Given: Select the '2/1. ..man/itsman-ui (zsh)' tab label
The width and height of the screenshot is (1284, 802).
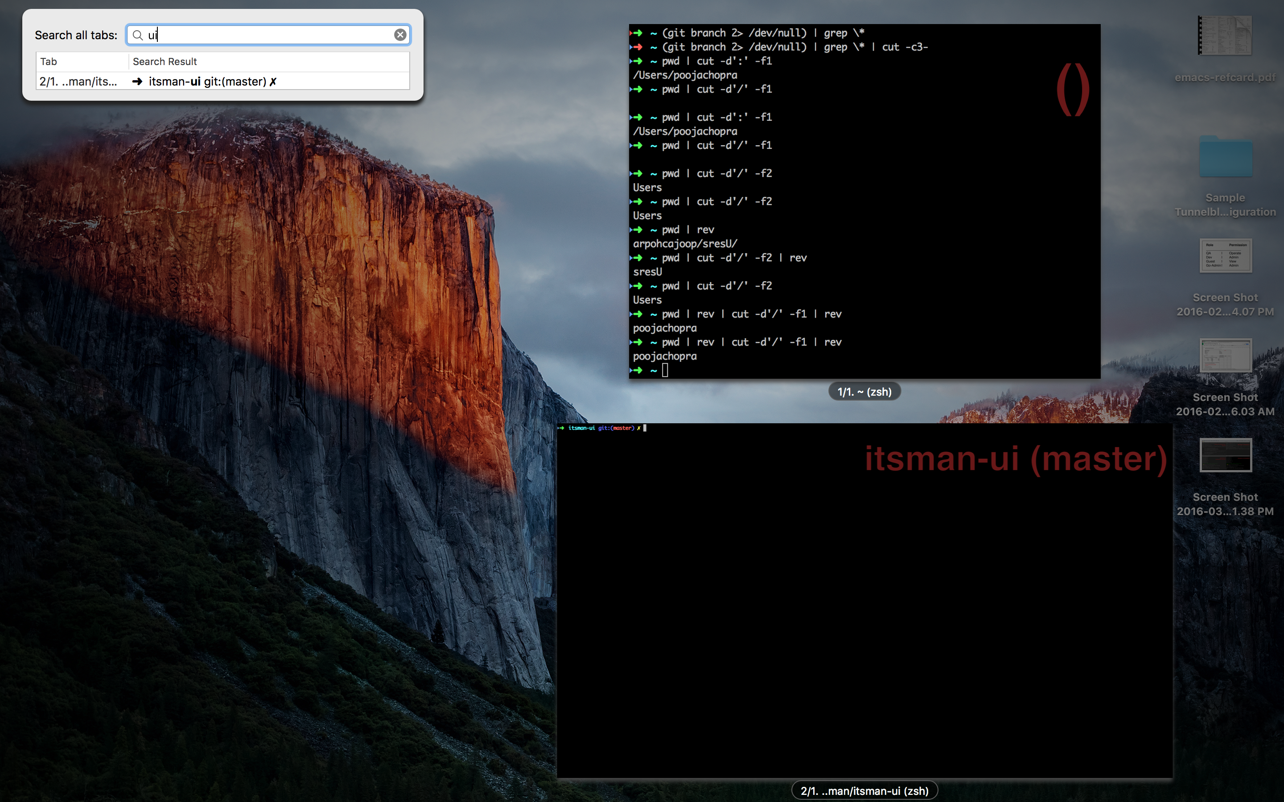Looking at the screenshot, I should pos(864,790).
